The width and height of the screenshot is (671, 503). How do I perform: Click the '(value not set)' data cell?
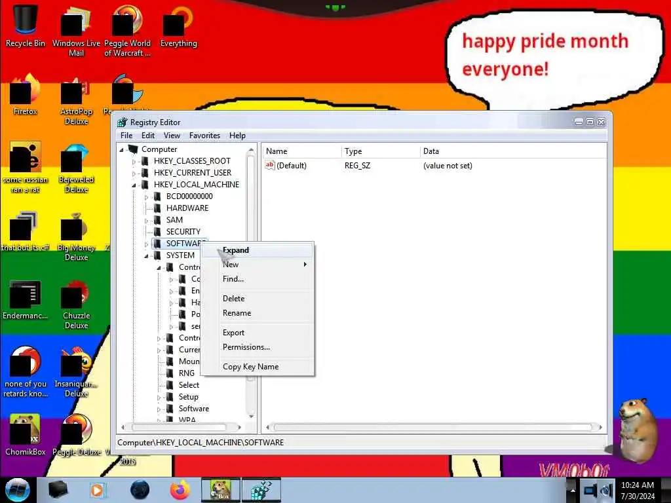448,166
